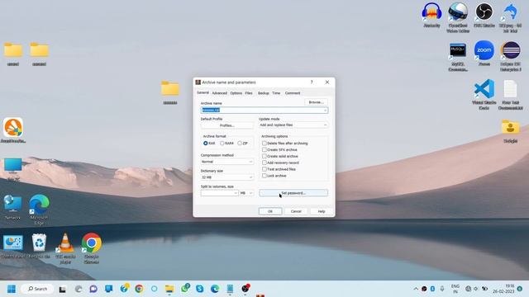Click the Set password... button
This screenshot has height=297, width=529.
click(x=293, y=193)
